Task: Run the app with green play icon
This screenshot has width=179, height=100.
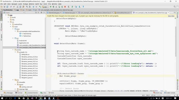Action: point(51,7)
